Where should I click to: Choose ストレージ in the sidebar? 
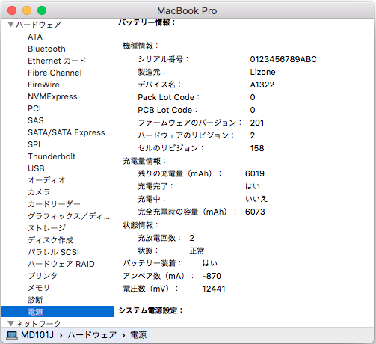[47, 228]
